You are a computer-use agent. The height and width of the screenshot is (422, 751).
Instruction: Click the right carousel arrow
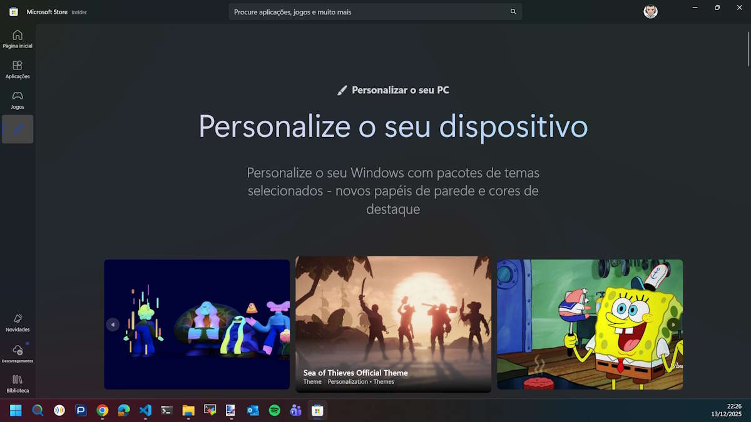[x=673, y=324]
